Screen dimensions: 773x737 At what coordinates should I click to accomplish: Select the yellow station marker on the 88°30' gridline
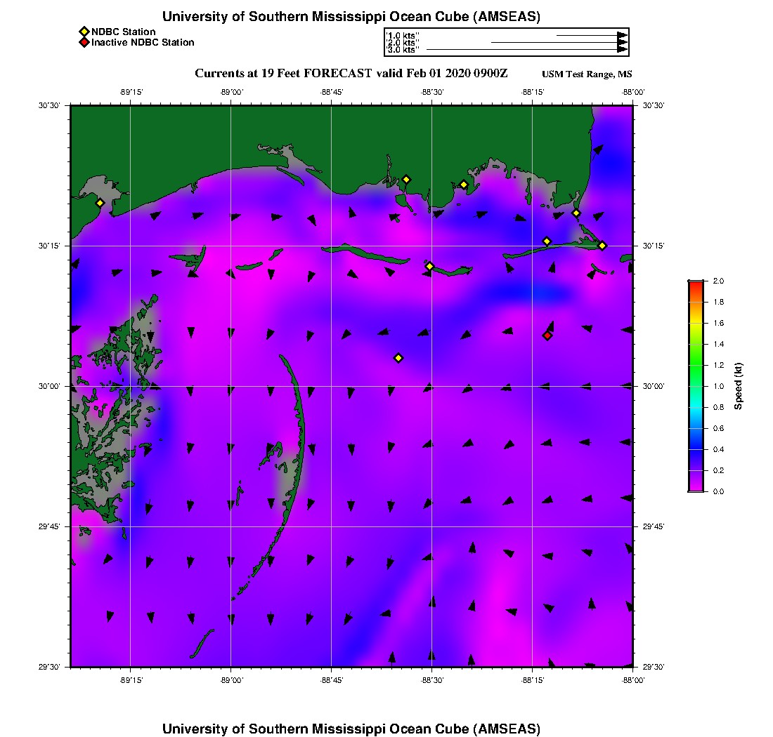429,266
